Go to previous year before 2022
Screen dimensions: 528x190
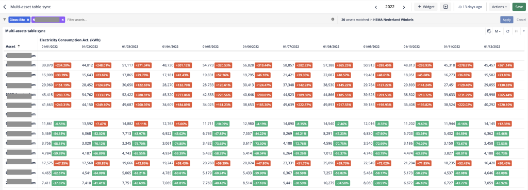coord(376,7)
